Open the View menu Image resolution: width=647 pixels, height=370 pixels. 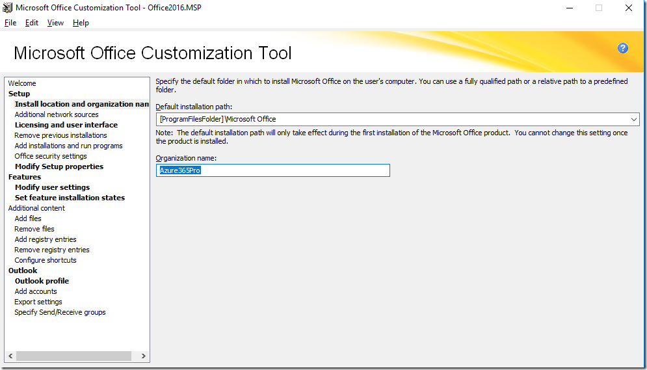click(x=55, y=23)
